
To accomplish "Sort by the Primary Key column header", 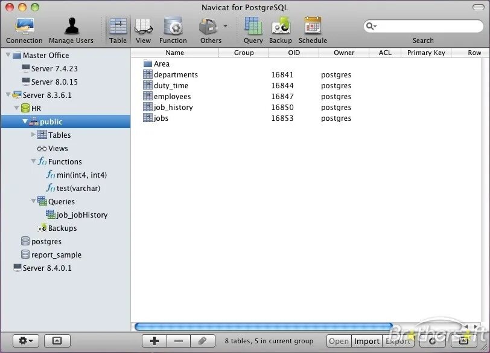I will pos(426,53).
